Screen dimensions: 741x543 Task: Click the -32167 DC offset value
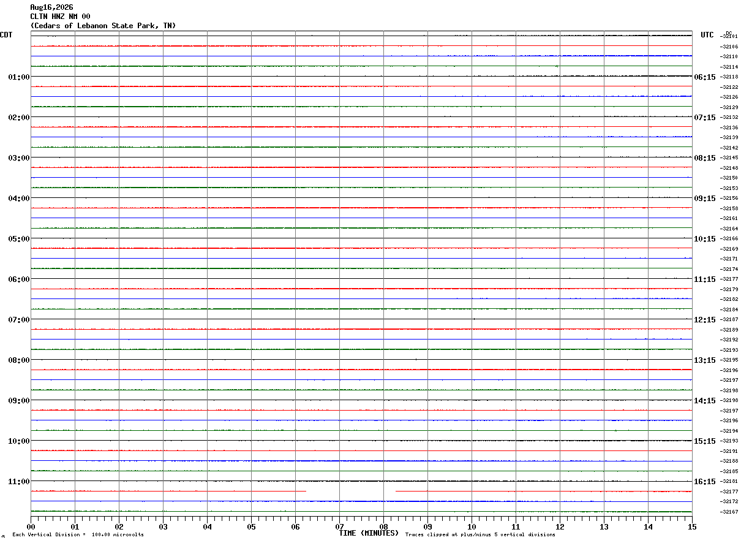pyautogui.click(x=729, y=512)
